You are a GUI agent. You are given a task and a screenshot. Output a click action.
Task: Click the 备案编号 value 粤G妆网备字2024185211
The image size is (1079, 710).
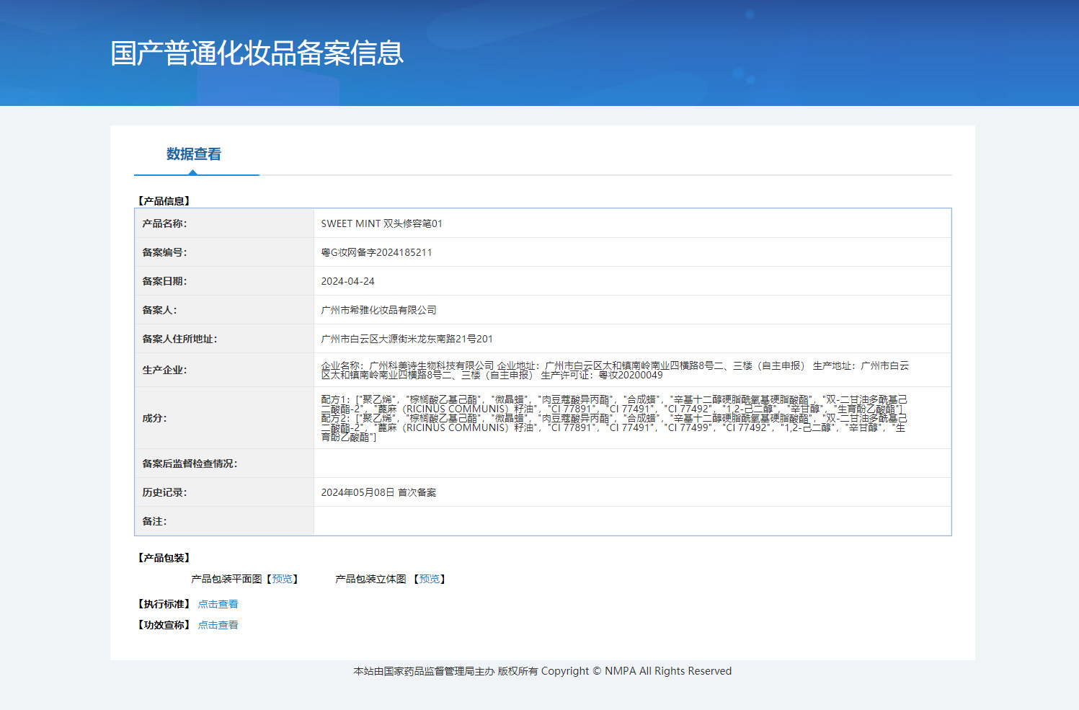tap(376, 252)
